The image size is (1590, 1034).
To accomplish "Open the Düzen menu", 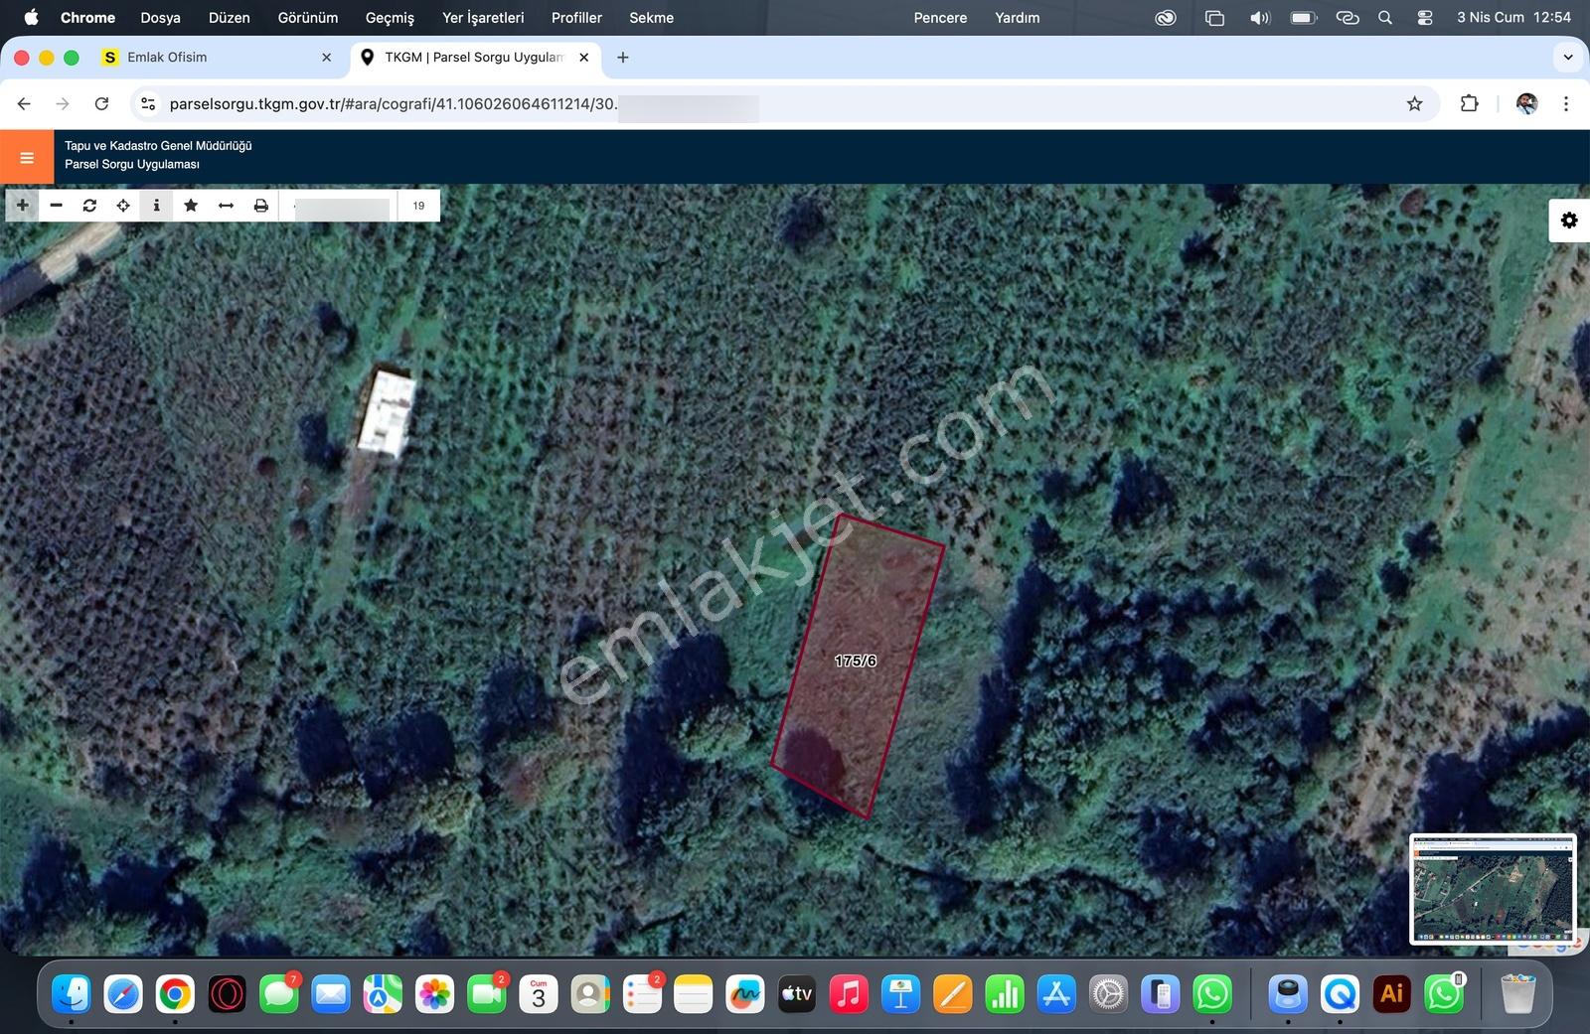I will click(230, 18).
